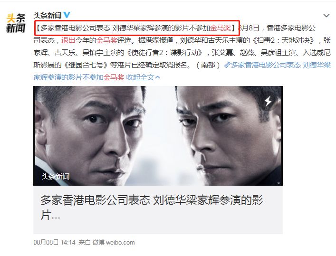Screen dimensions: 336x256
Task: Click the bracketed headline text in red box
Action: tap(136, 28)
